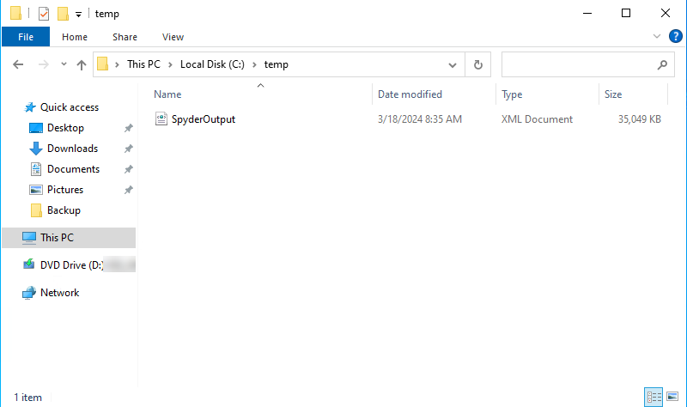Expand the ribbon with the chevron
The height and width of the screenshot is (407, 687).
(657, 36)
